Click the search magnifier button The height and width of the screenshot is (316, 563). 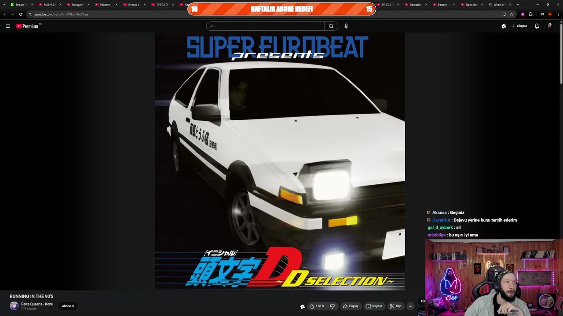[331, 26]
